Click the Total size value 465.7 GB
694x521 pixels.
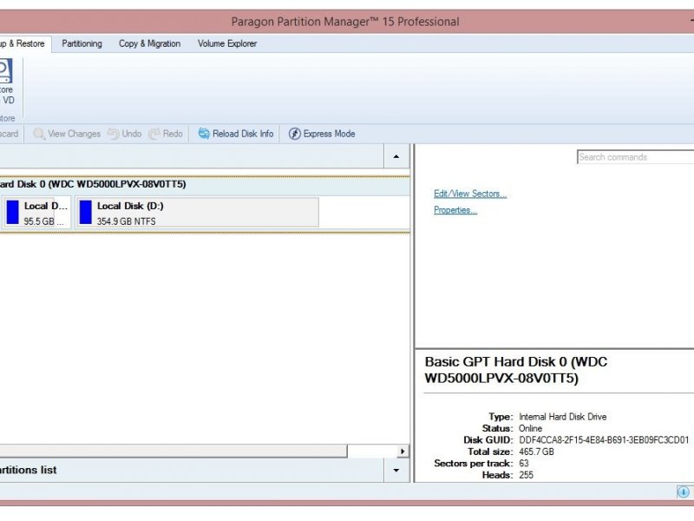(536, 452)
